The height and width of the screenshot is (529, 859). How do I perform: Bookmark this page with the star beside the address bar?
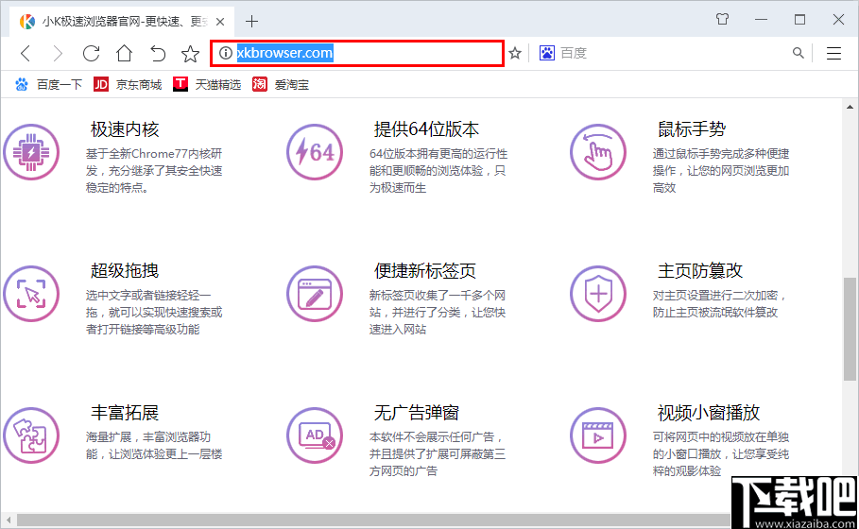click(x=514, y=53)
